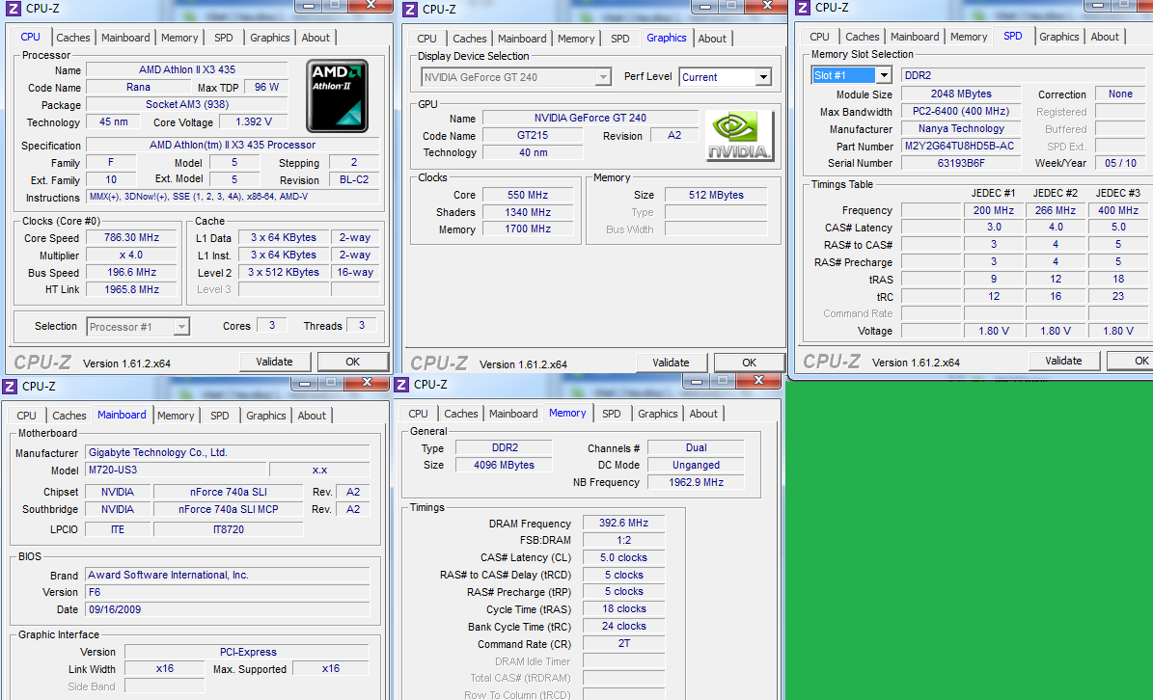Open the About tab in the SPD window

(x=1105, y=37)
